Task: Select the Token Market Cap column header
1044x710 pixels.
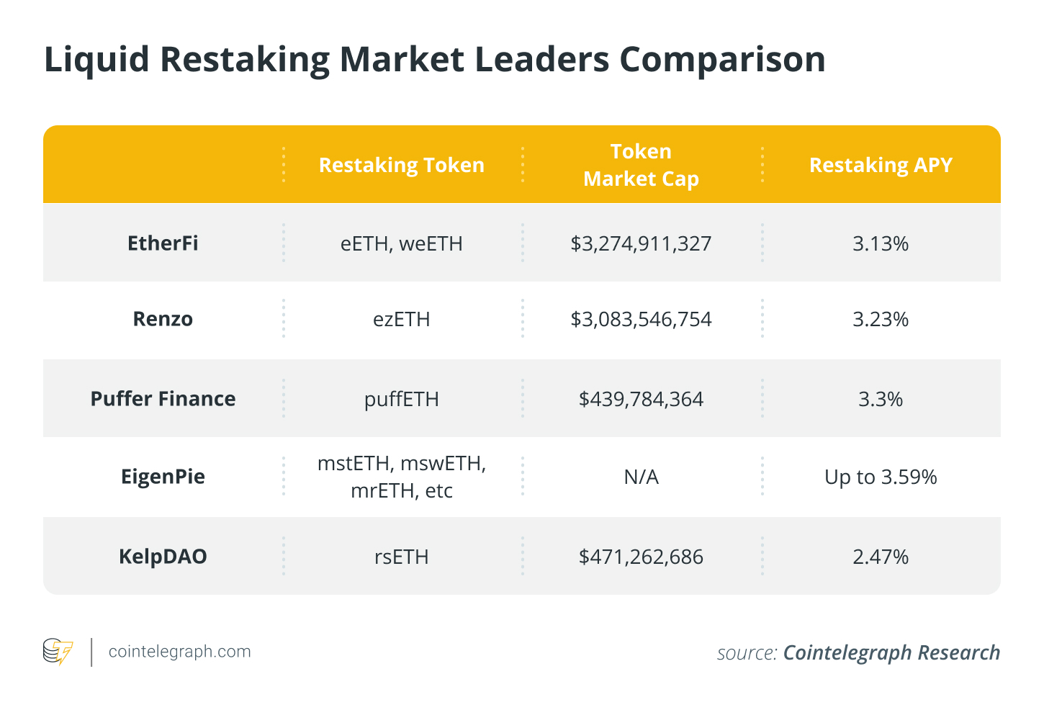Action: [641, 165]
